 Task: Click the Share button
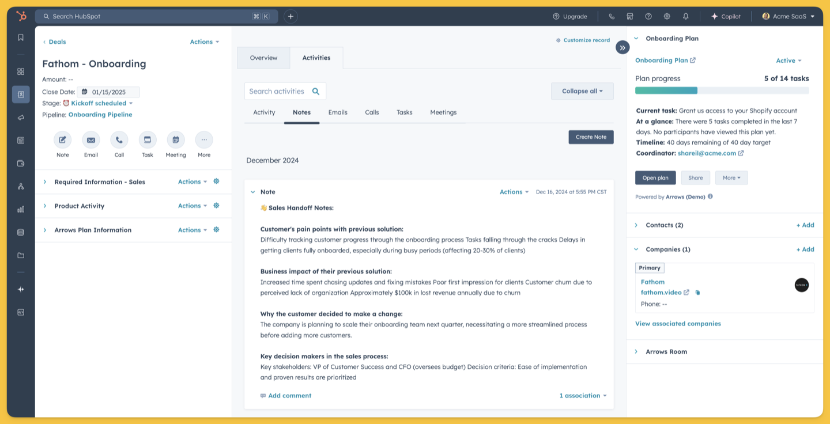[x=695, y=178]
